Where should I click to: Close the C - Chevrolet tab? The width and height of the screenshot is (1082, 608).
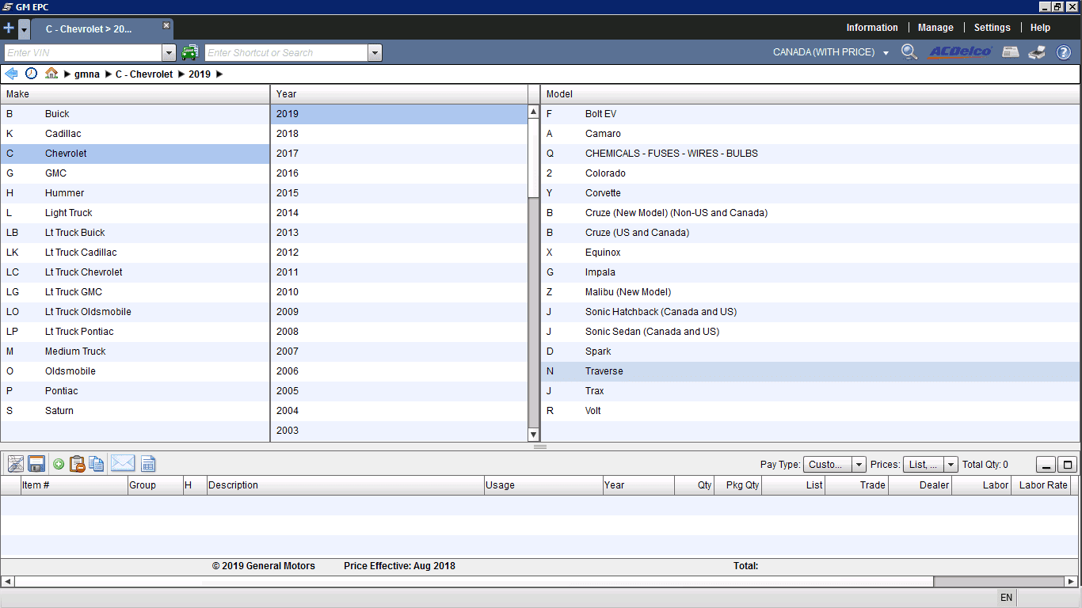click(166, 25)
